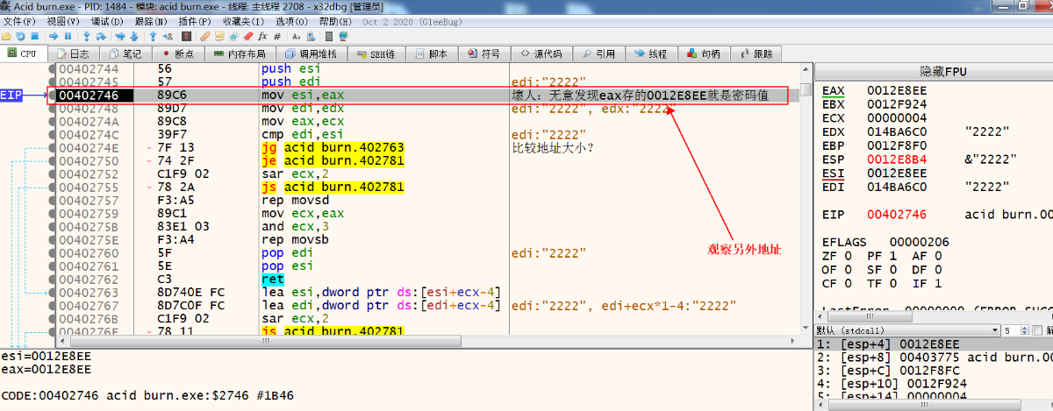Click the Patches bandage icon
The width and height of the screenshot is (1053, 411).
click(x=205, y=36)
